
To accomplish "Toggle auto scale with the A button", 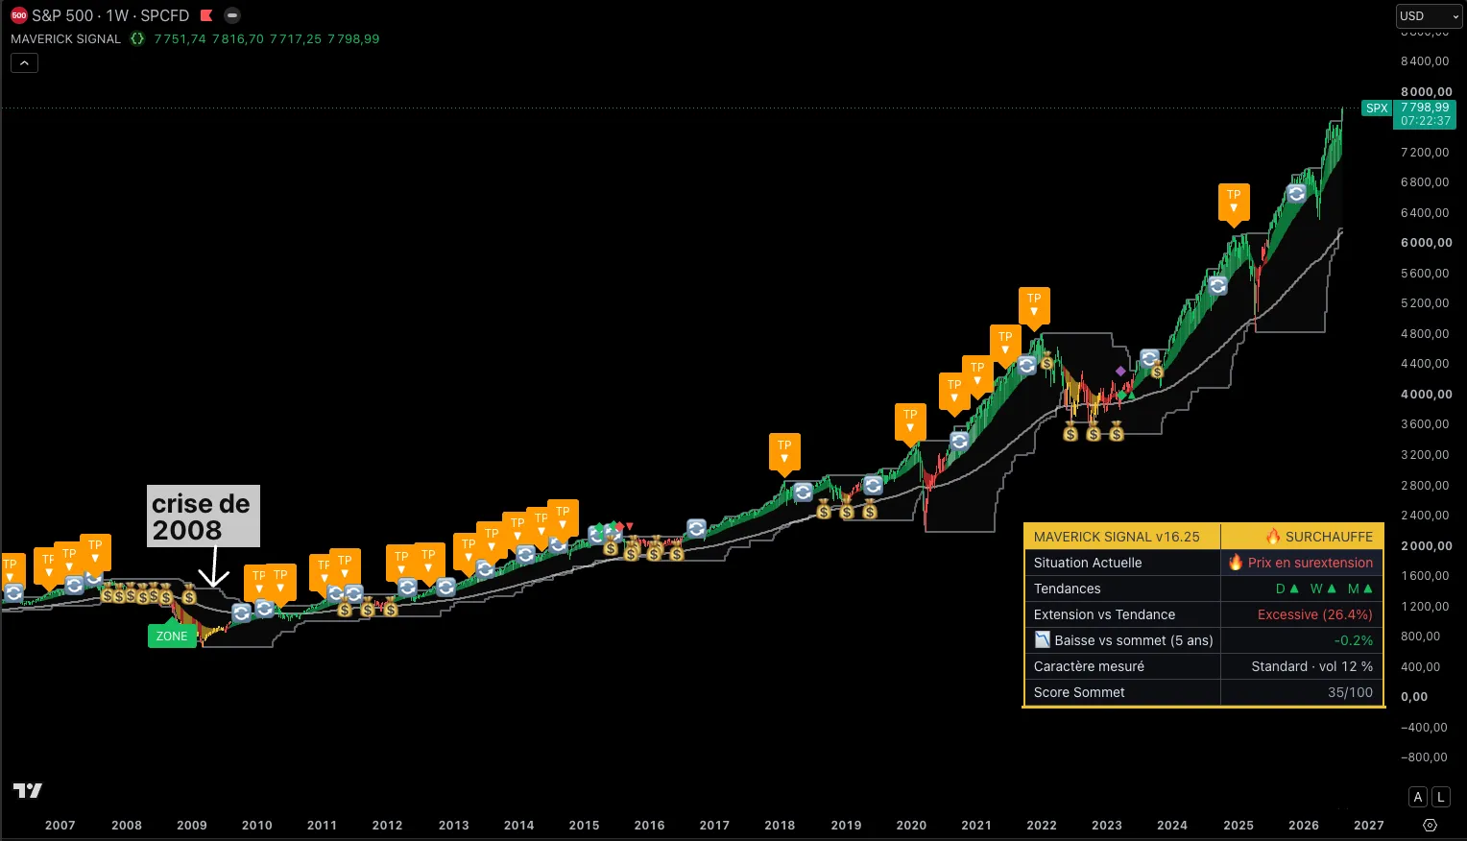I will pyautogui.click(x=1418, y=797).
